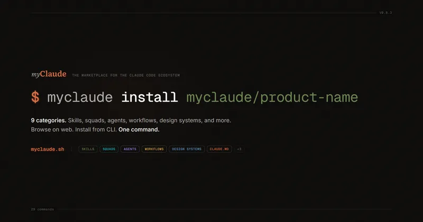The width and height of the screenshot is (423, 222).
Task: Open the myclaude.sh link
Action: [48, 149]
